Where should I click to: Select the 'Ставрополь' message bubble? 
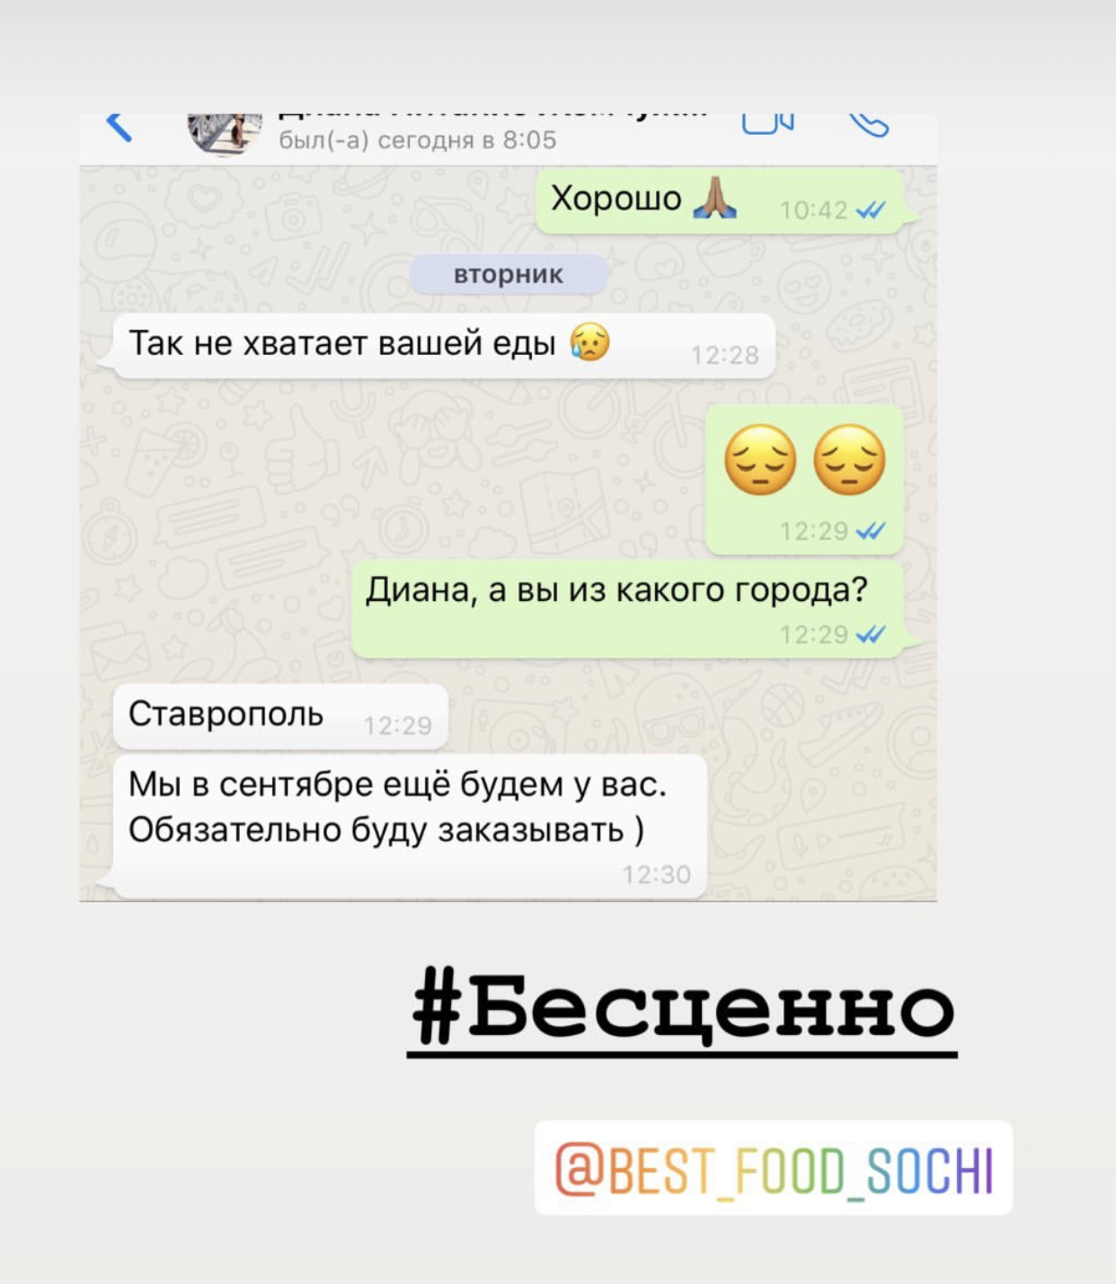point(280,716)
